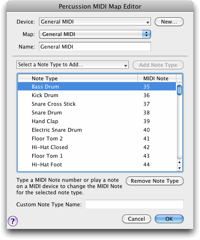Click MIDI note value 41
Image resolution: width=200 pixels, height=240 pixels.
(147, 139)
